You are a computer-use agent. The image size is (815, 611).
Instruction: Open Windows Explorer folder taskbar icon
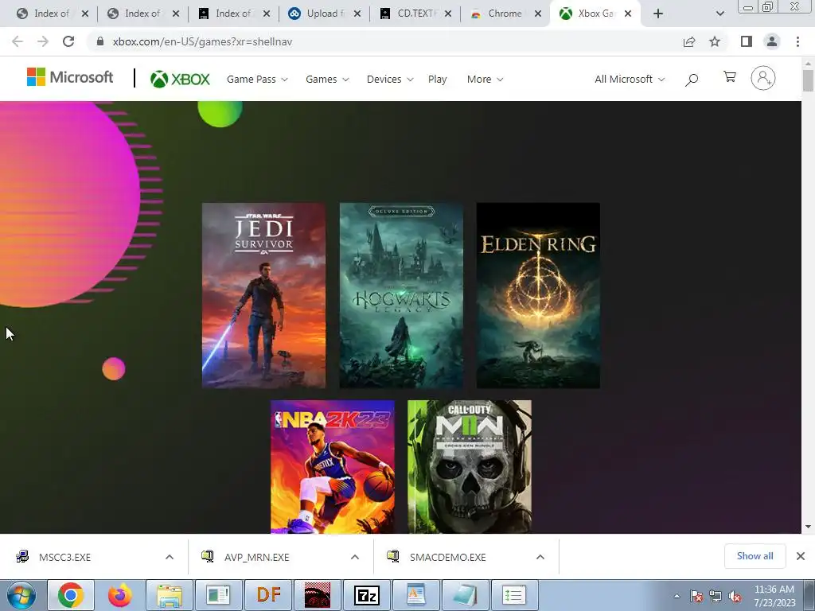tap(170, 595)
